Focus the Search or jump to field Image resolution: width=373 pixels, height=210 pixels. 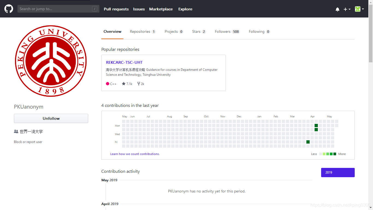58,9
